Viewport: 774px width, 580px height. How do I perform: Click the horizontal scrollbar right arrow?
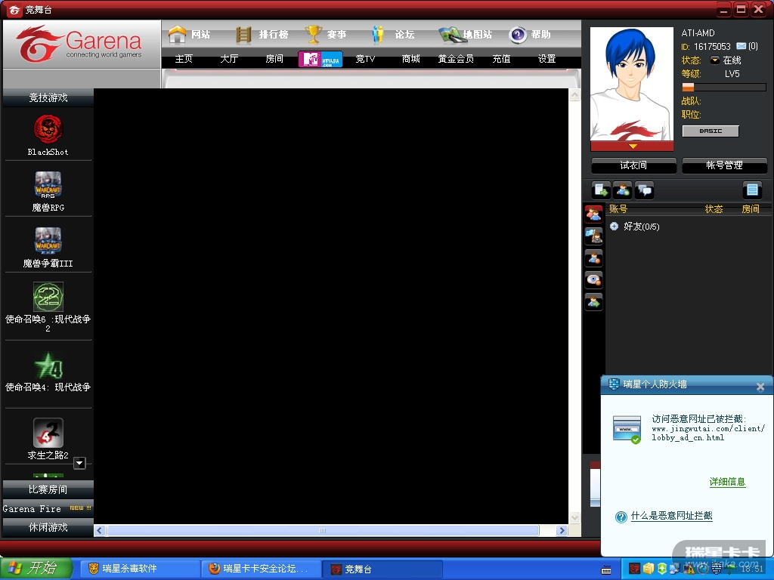[x=562, y=531]
